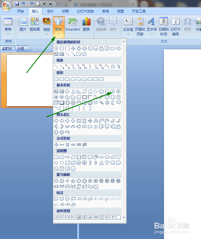The width and height of the screenshot is (201, 239).
Task: Insert a SmartArt graphic
Action: [x=72, y=24]
